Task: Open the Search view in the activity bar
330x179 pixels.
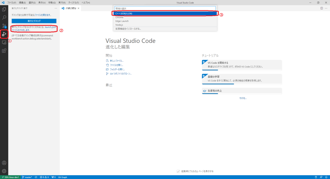Action: (x=4, y=17)
